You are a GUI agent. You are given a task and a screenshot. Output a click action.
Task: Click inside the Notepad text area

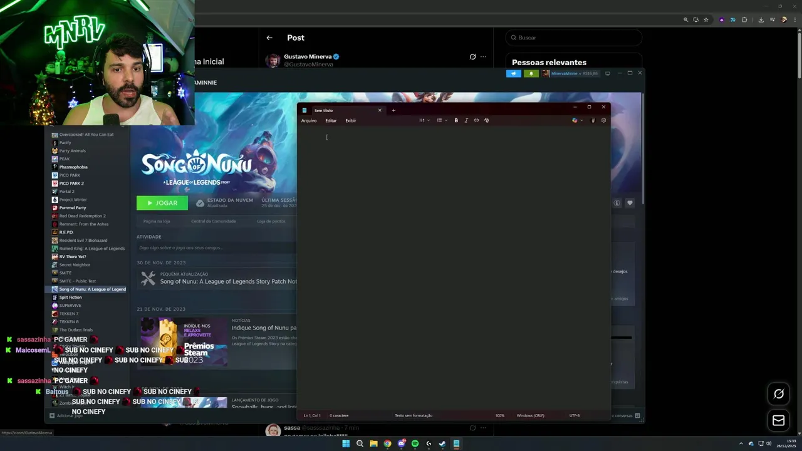pos(454,268)
